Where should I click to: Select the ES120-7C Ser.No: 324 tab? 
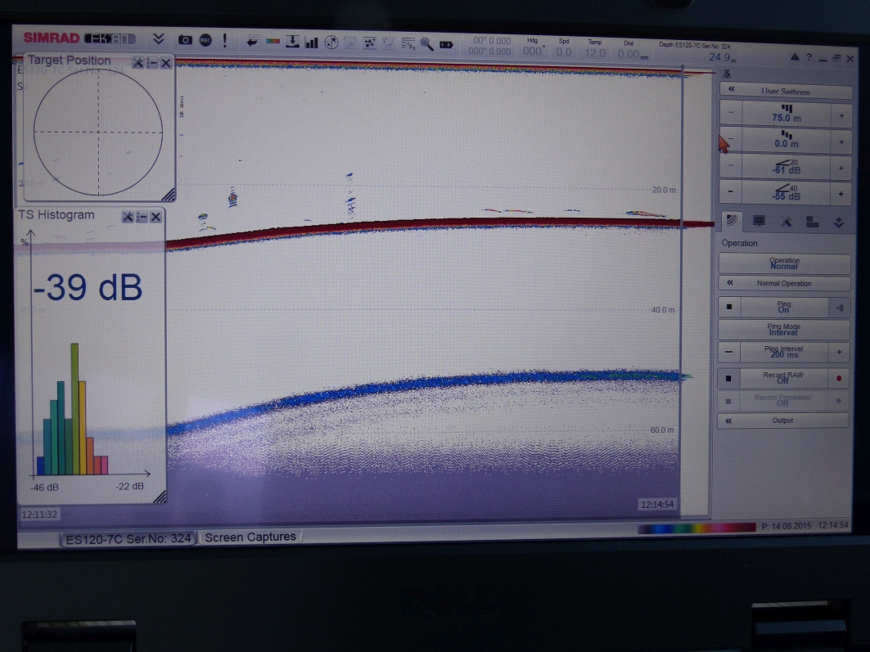pyautogui.click(x=128, y=539)
